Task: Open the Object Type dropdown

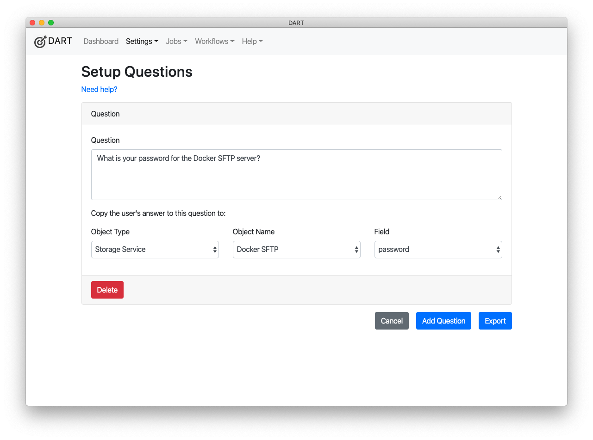Action: click(155, 250)
